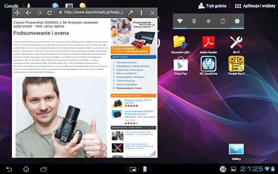Screen dimensions: 278x174
Task: Open the floating browser overflow menu
Action: [141, 13]
